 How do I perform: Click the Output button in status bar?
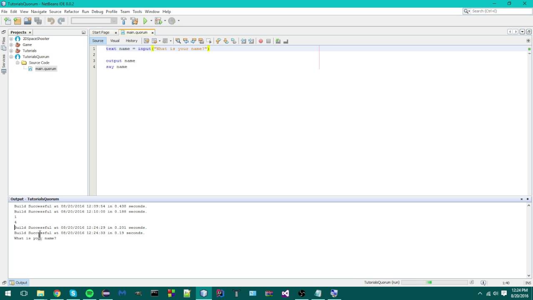click(x=18, y=283)
